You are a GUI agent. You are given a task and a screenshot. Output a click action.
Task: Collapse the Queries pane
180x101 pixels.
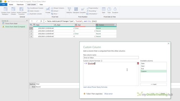(x=27, y=20)
